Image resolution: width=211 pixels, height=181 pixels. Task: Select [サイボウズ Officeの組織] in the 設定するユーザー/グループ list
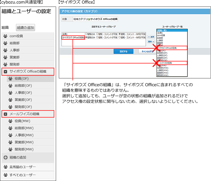coord(73,38)
